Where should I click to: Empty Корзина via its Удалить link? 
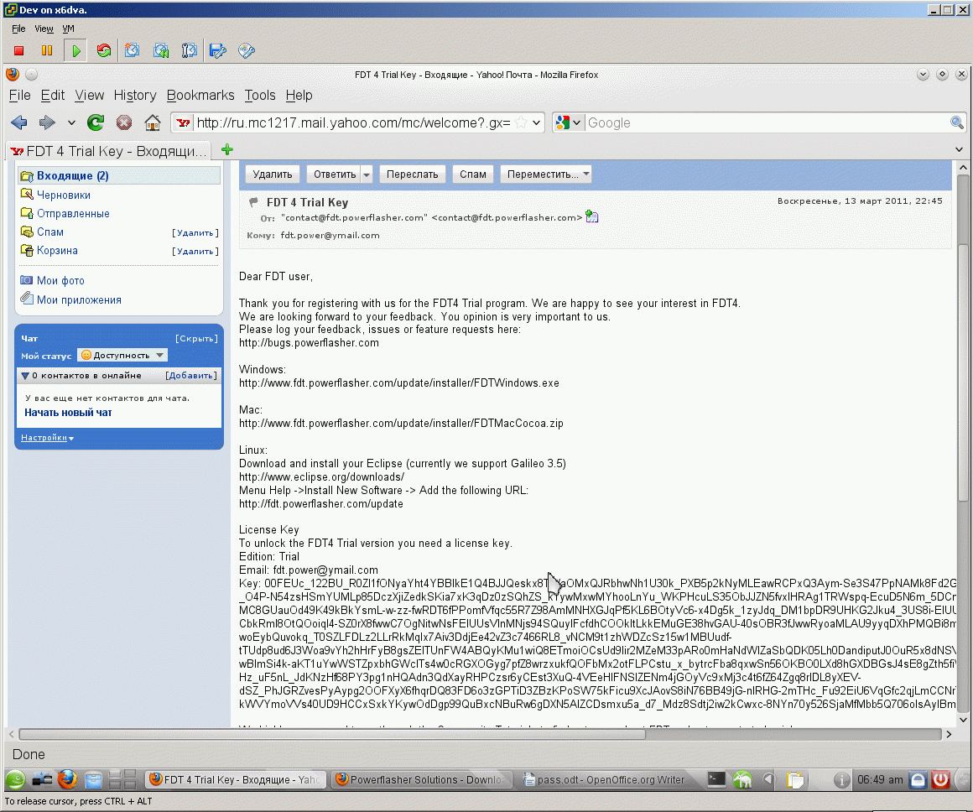[x=195, y=252]
